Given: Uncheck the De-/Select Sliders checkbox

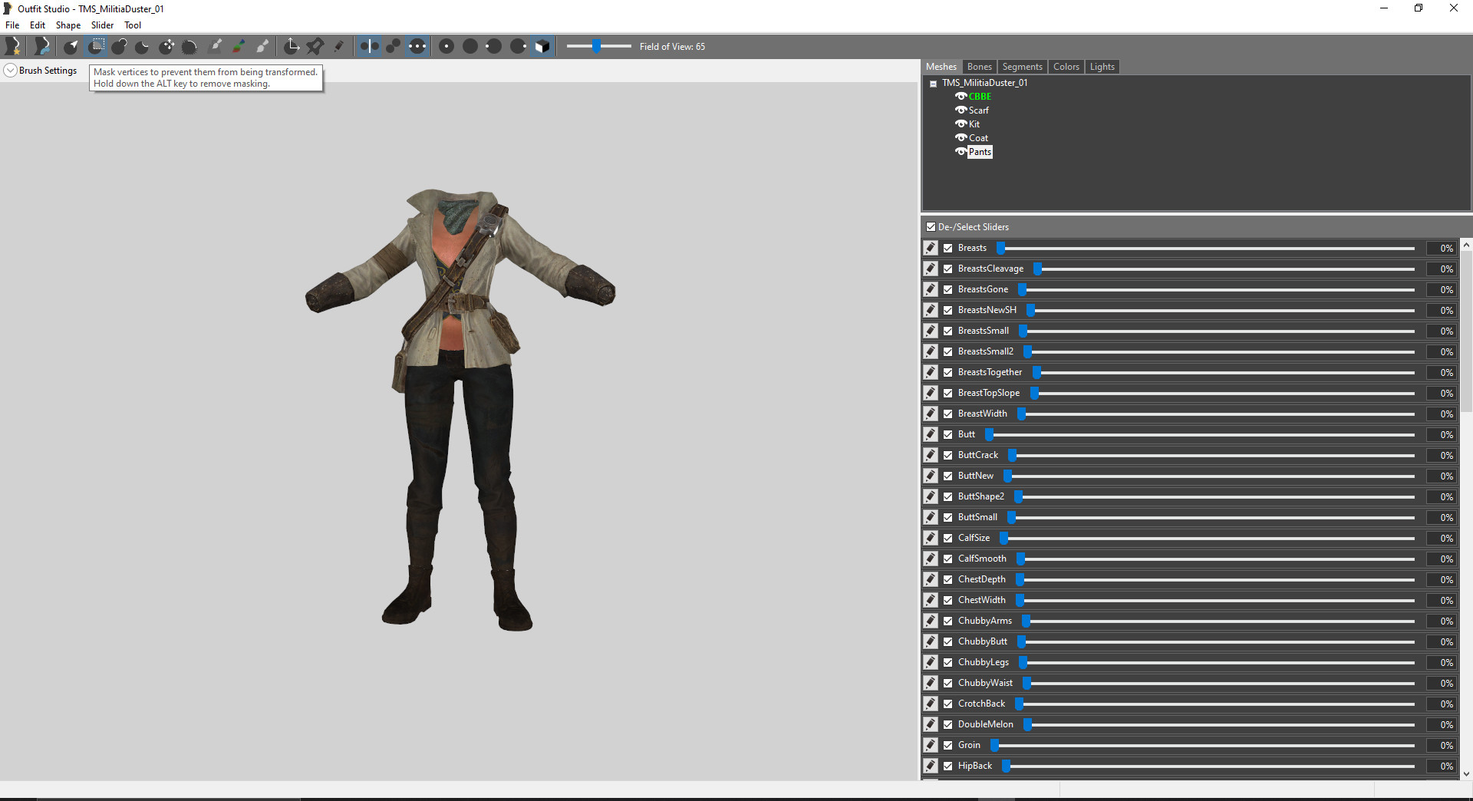Looking at the screenshot, I should tap(931, 227).
